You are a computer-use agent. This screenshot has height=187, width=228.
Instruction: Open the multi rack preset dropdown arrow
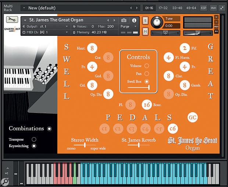tap(24, 8)
